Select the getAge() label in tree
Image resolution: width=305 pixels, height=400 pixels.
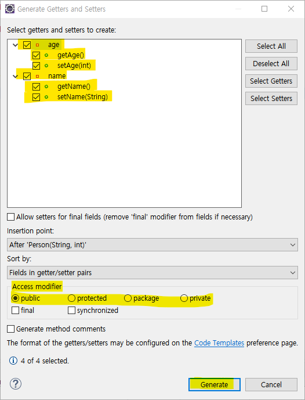[71, 55]
